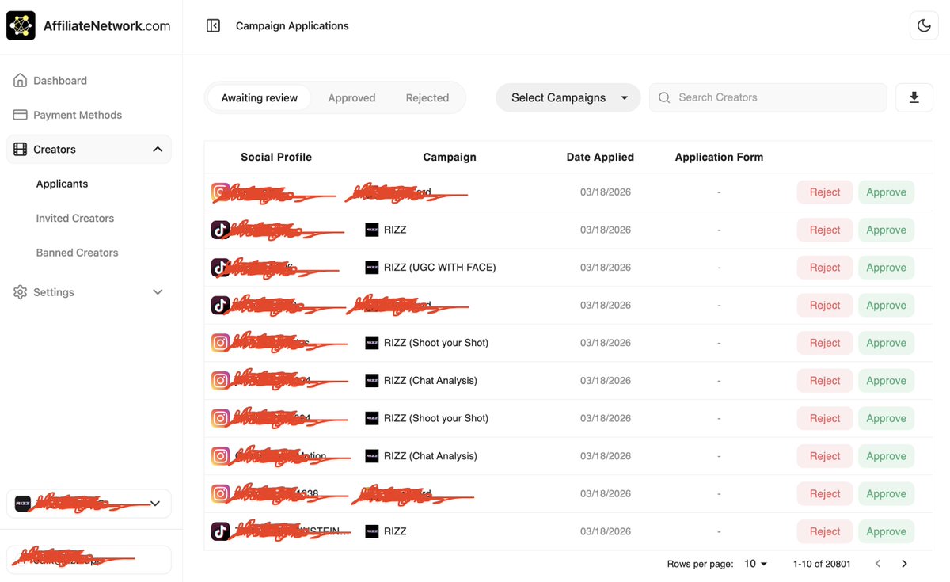
Task: Focus the Search Creators input field
Action: 768,97
